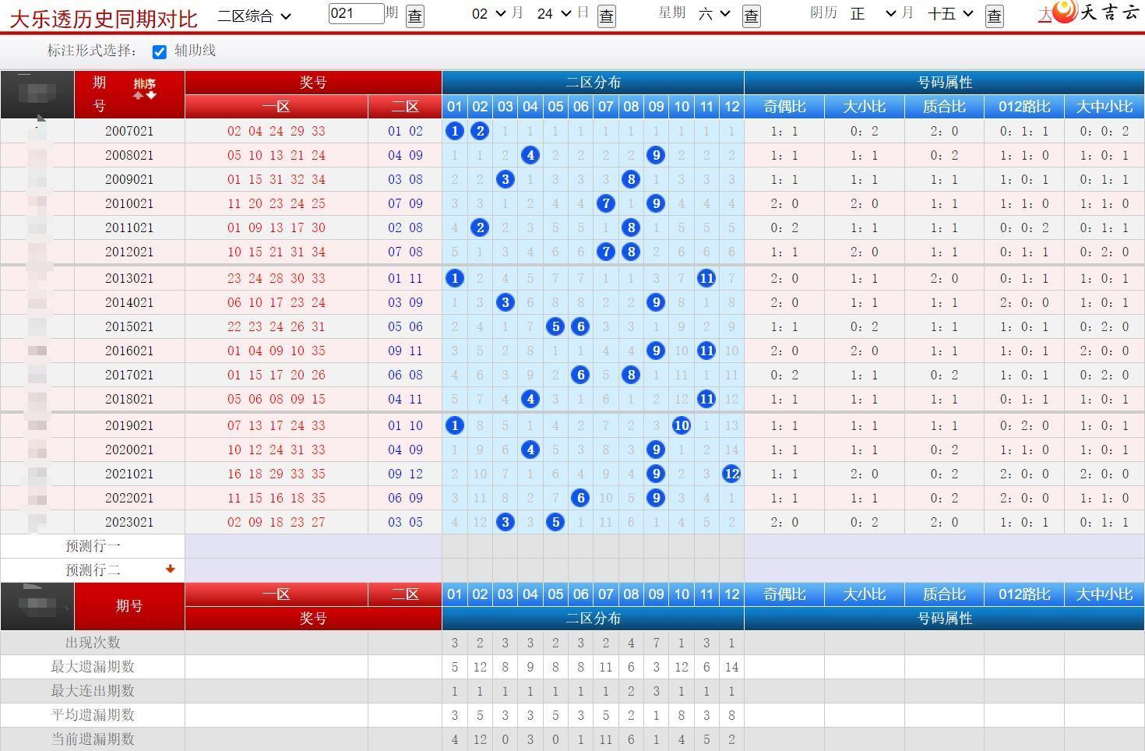
Task: Click ball 6 in row 2022021
Action: point(580,498)
